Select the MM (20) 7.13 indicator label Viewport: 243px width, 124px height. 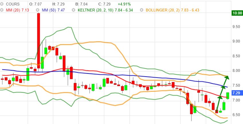[x=17, y=10]
